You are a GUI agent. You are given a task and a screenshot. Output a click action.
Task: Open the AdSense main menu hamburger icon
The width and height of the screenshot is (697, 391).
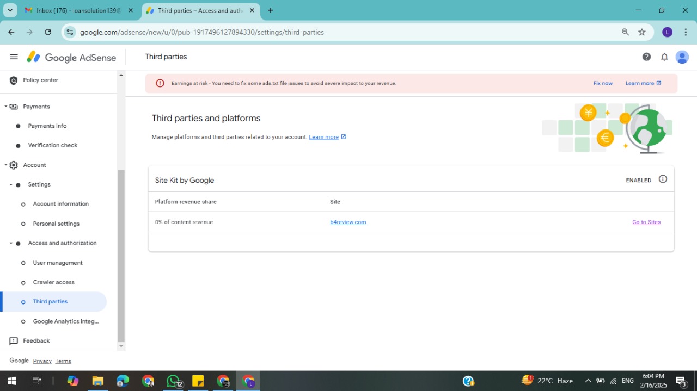click(x=14, y=57)
